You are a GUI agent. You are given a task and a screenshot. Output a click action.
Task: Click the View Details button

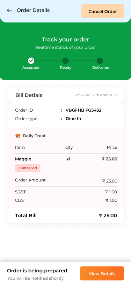click(x=102, y=273)
